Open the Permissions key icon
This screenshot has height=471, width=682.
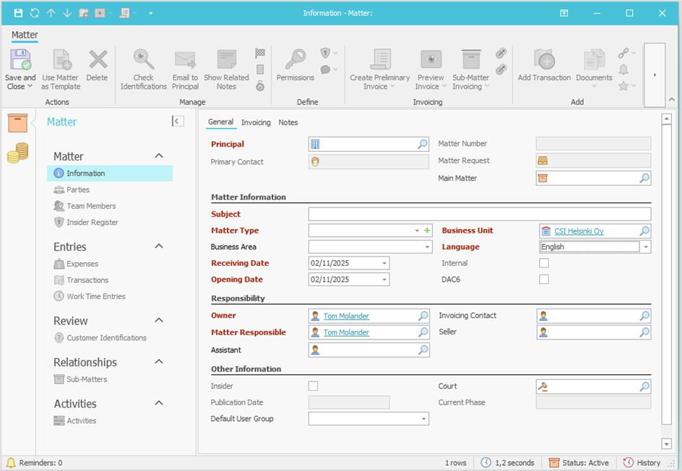point(295,61)
